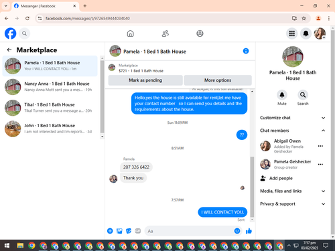The width and height of the screenshot is (335, 251).
Task: Click the taskbar clock 7:57 pm
Action: click(x=310, y=245)
